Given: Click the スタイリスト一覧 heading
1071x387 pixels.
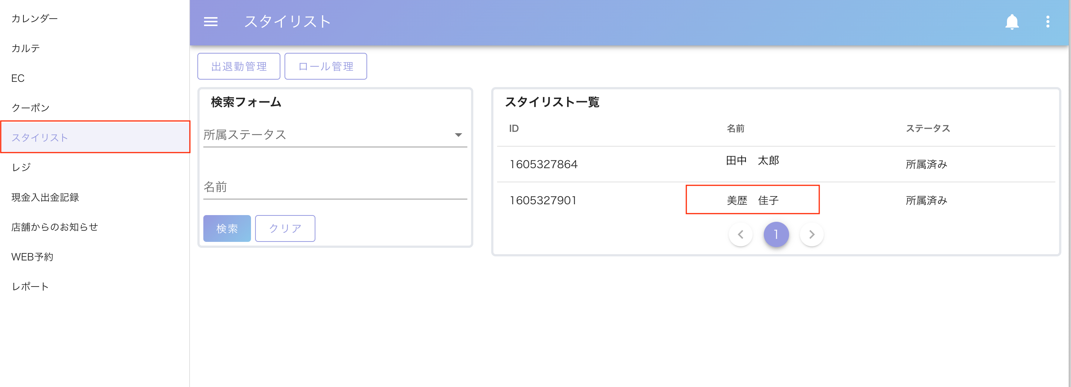Looking at the screenshot, I should click(552, 102).
